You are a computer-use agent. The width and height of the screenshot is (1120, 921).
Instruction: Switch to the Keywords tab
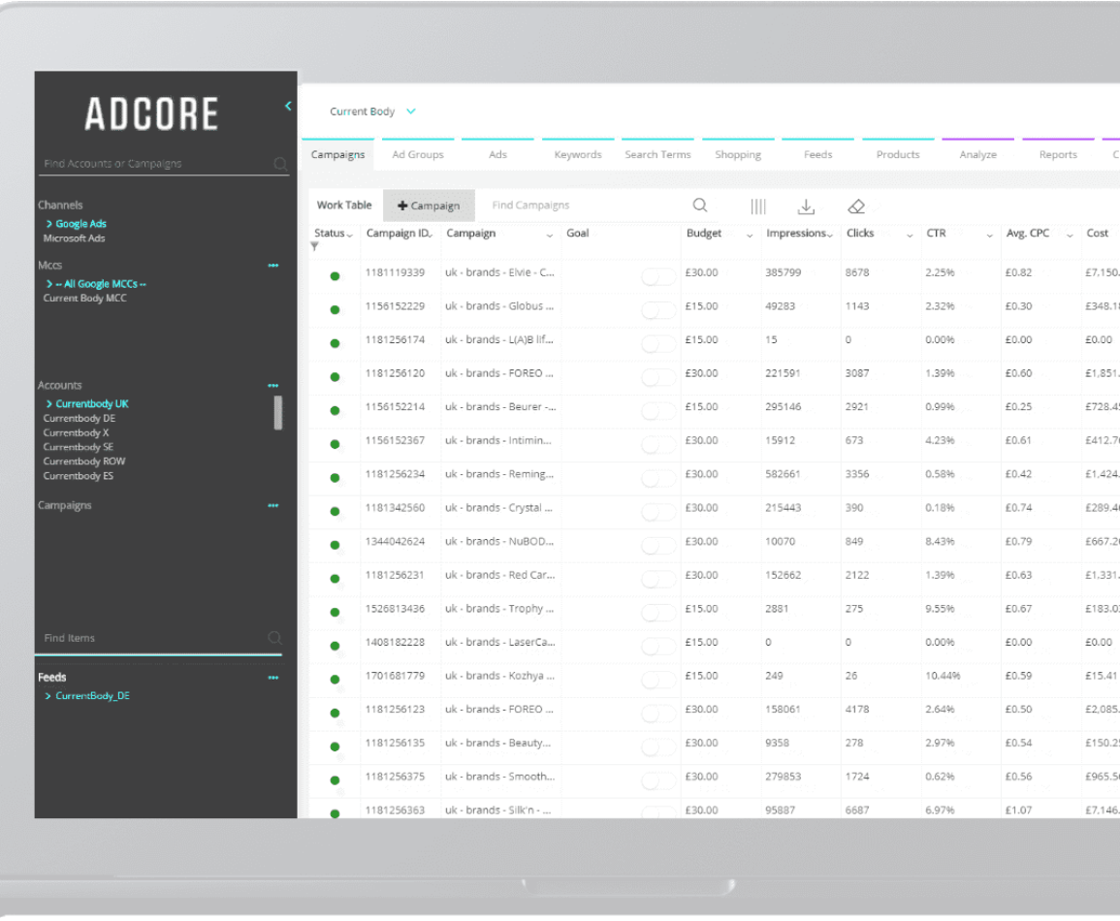point(578,154)
